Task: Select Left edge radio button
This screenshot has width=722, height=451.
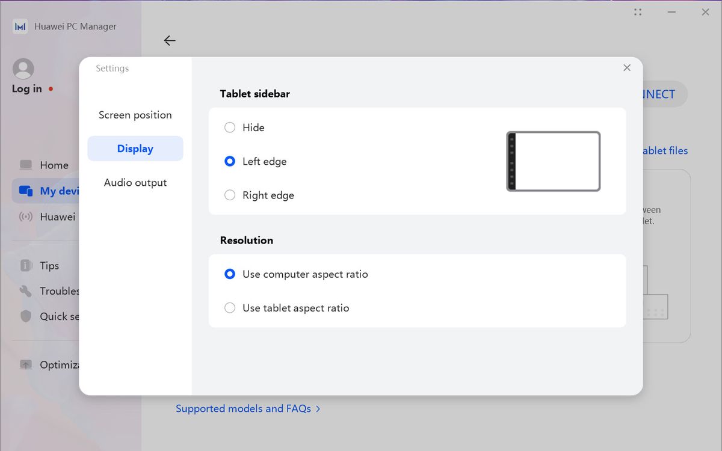Action: pos(230,161)
